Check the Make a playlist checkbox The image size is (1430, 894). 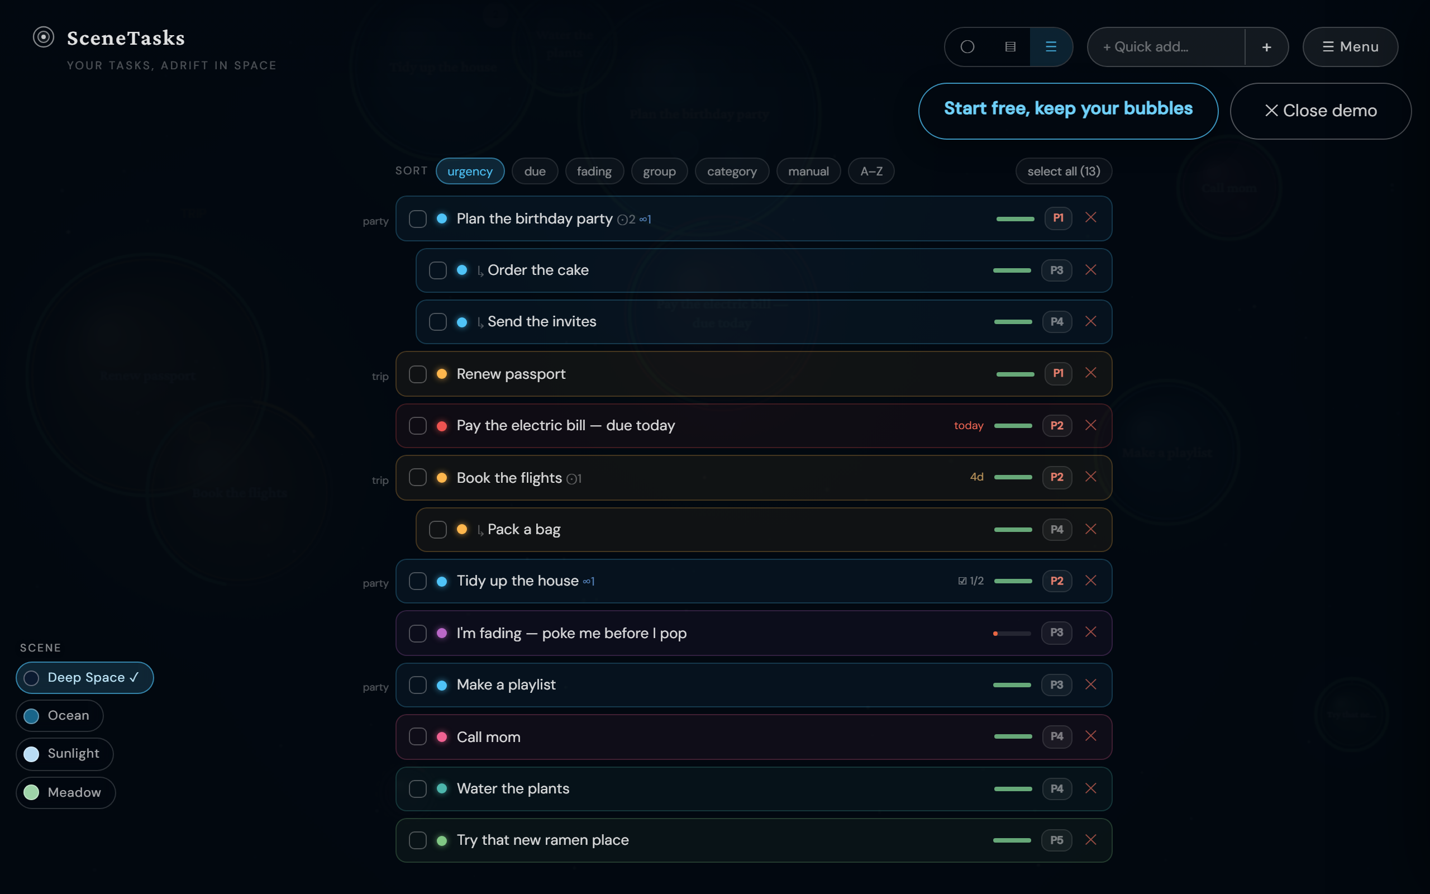418,685
